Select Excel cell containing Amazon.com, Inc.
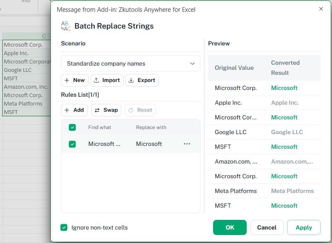Viewport: 332px width, 243px height. pyautogui.click(x=26, y=87)
